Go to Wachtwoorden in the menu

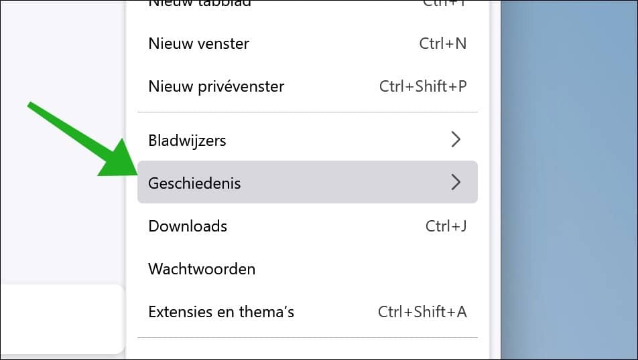(x=202, y=269)
